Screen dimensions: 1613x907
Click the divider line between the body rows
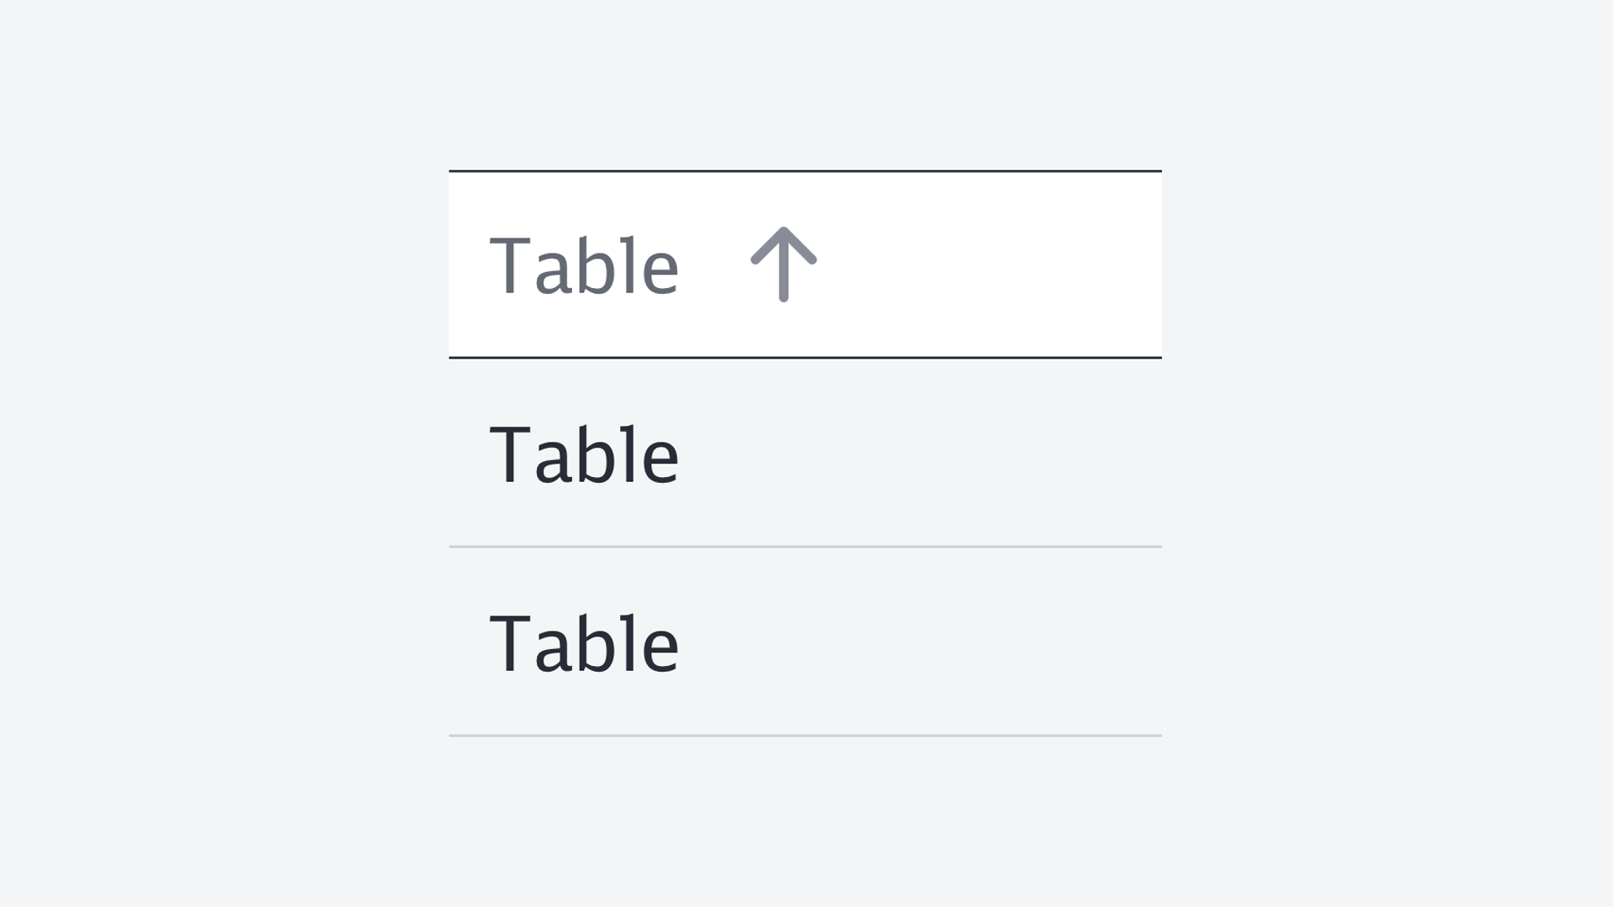point(805,547)
